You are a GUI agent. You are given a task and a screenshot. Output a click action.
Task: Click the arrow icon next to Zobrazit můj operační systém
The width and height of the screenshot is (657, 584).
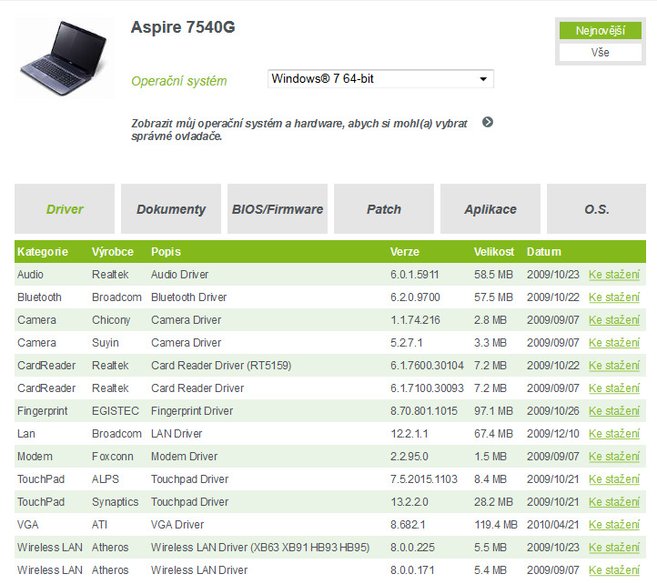[488, 122]
